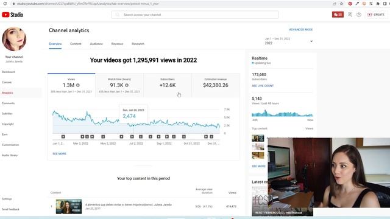Click the eyedropper color picker extension
The height and width of the screenshot is (219, 390).
[x=357, y=4]
